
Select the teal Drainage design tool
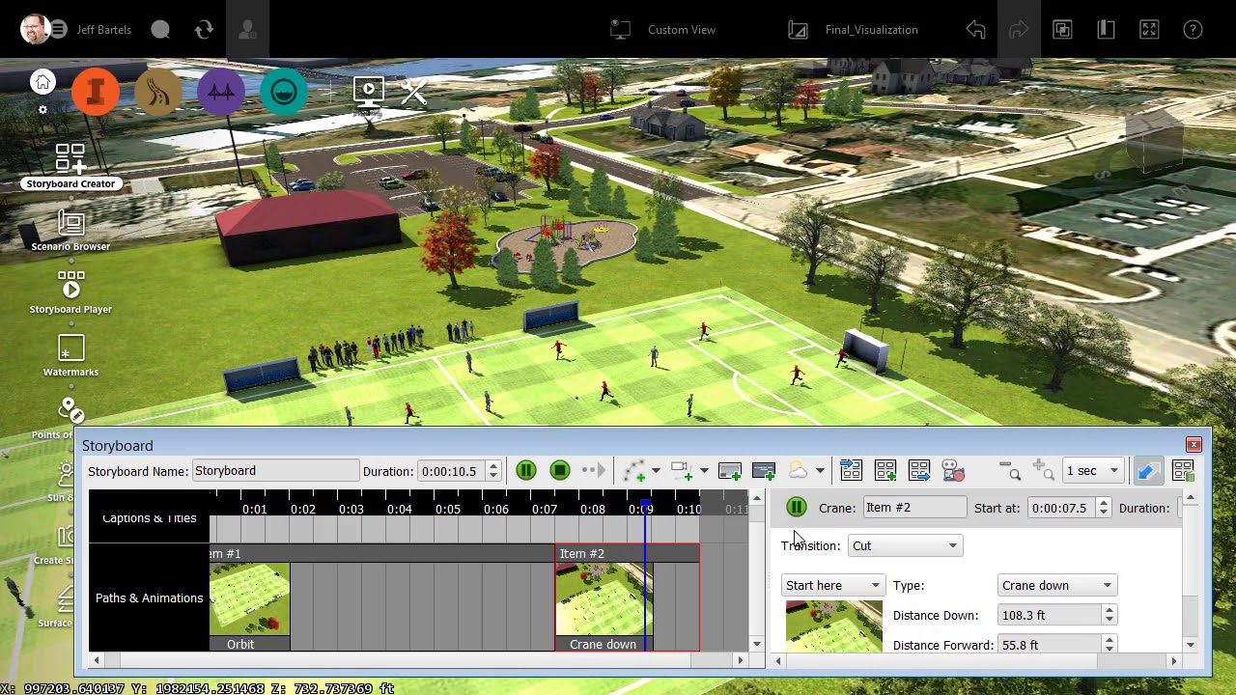pyautogui.click(x=284, y=92)
